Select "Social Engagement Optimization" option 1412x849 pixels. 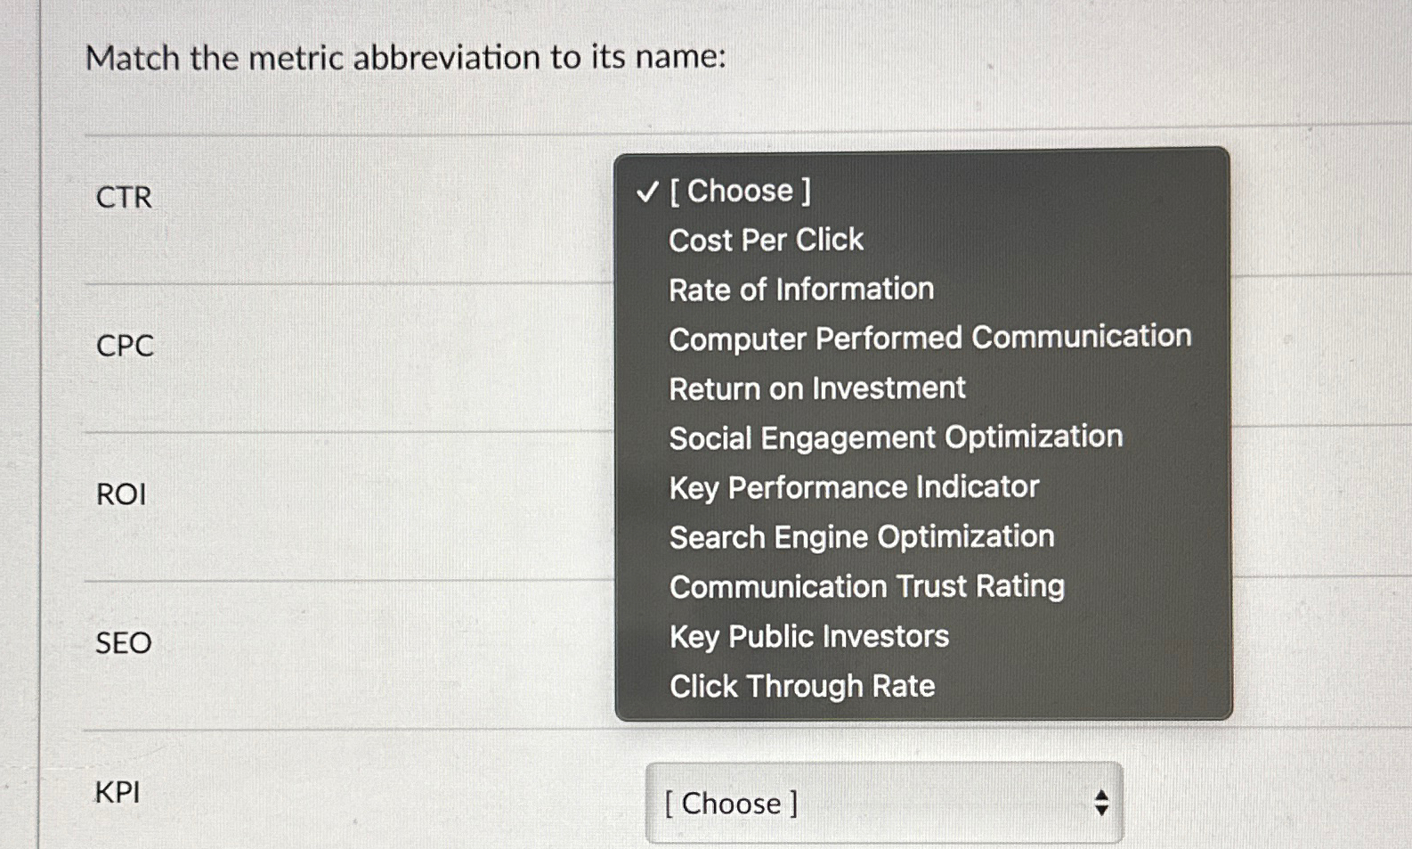pos(895,437)
